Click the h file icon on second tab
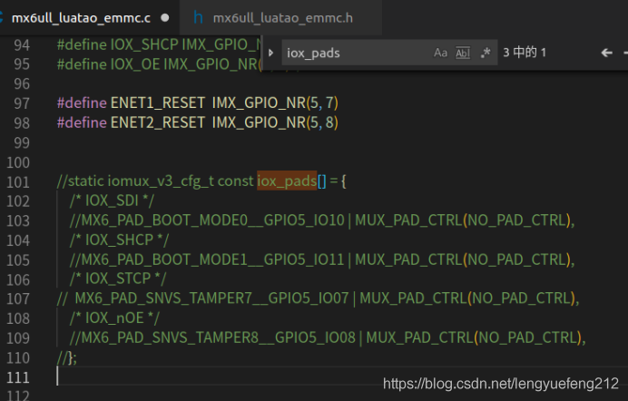The height and width of the screenshot is (401, 628). tap(198, 17)
